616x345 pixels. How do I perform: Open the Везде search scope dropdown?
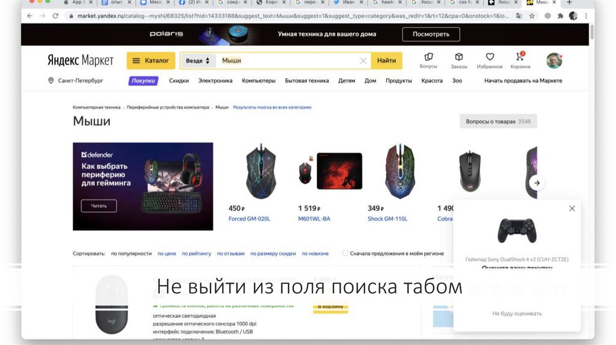click(x=197, y=61)
